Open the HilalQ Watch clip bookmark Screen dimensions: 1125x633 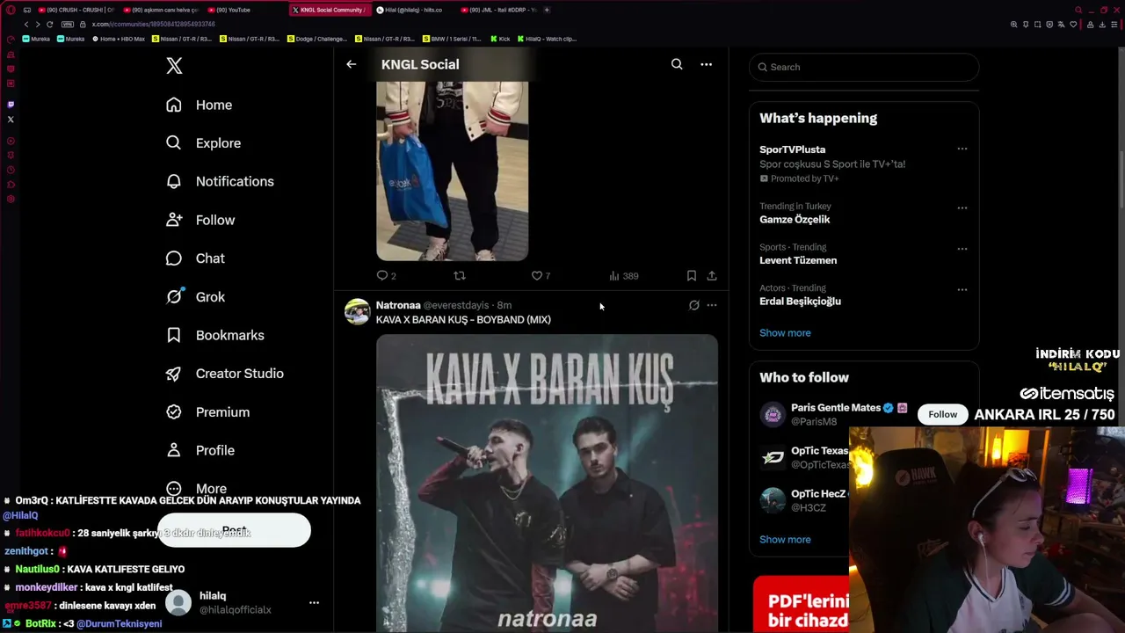tap(547, 39)
